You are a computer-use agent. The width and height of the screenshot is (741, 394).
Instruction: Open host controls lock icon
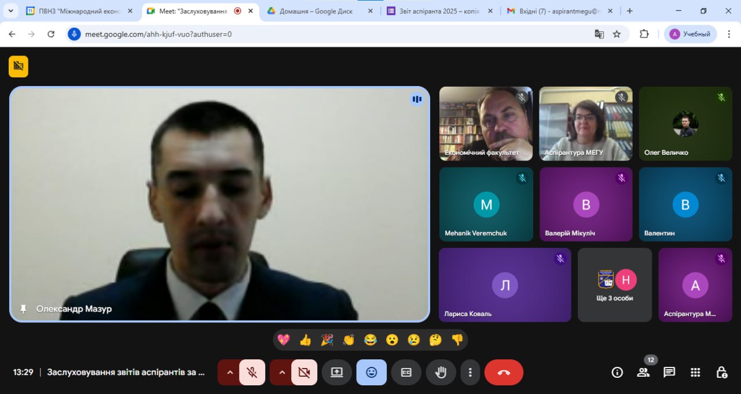click(721, 372)
